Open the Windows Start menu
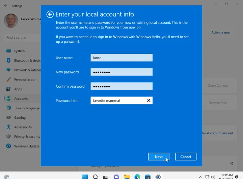Image resolution: width=243 pixels, height=179 pixels. tap(85, 176)
